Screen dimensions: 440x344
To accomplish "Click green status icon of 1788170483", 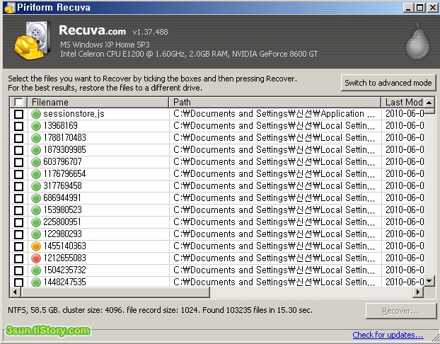I will [36, 138].
